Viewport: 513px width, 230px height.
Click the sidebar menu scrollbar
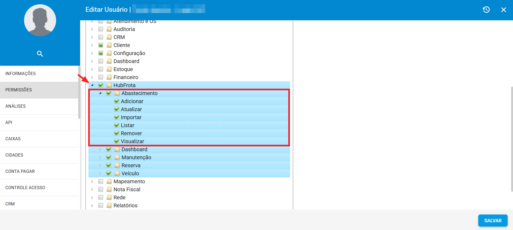click(x=79, y=92)
